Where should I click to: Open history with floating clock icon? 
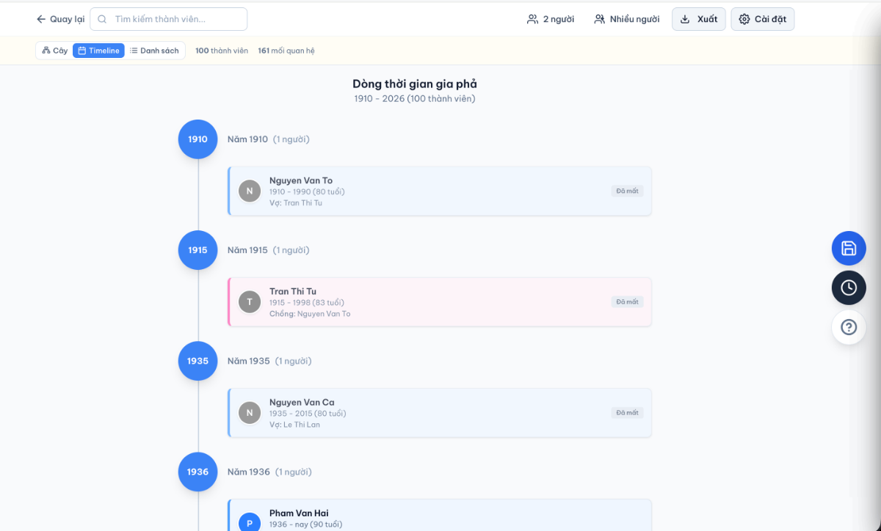coord(849,288)
